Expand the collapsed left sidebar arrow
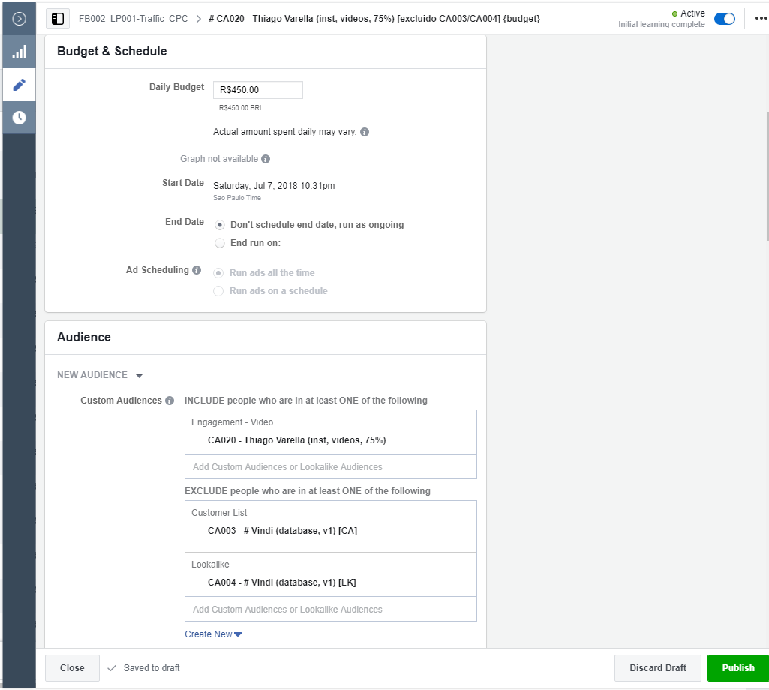This screenshot has width=769, height=690. pos(20,19)
